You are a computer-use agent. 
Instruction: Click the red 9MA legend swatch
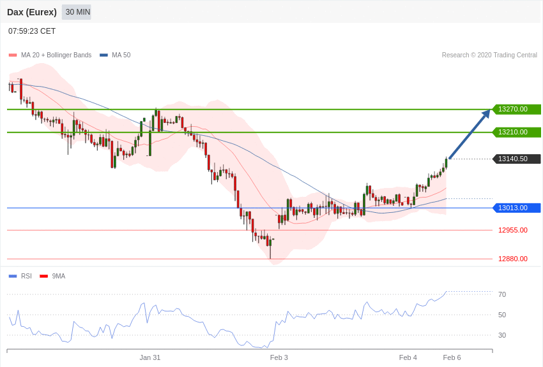[44, 276]
